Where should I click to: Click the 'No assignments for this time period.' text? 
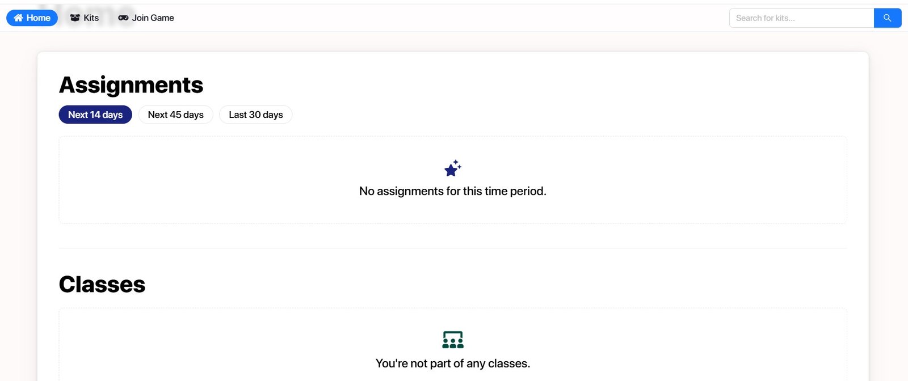coord(453,191)
